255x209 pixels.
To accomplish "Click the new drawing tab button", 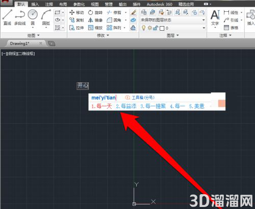I will (x=52, y=44).
